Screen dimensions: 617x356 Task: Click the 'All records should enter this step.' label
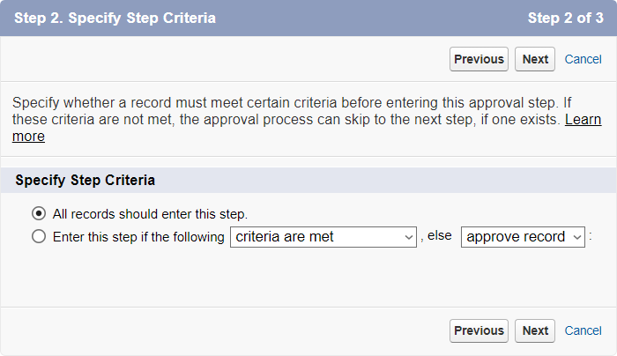pos(150,213)
